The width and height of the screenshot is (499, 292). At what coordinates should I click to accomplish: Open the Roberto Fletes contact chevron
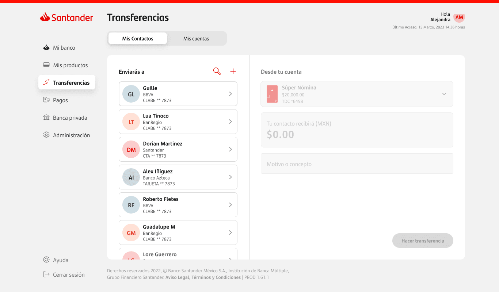pyautogui.click(x=231, y=205)
